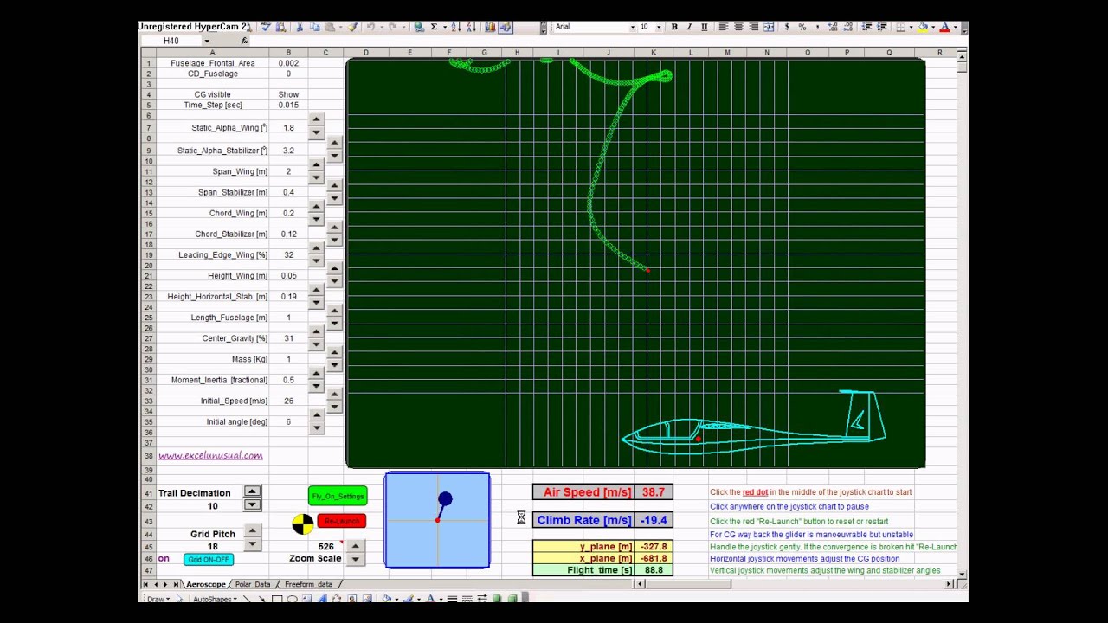Select the Flight_time value 88.8

(x=654, y=570)
